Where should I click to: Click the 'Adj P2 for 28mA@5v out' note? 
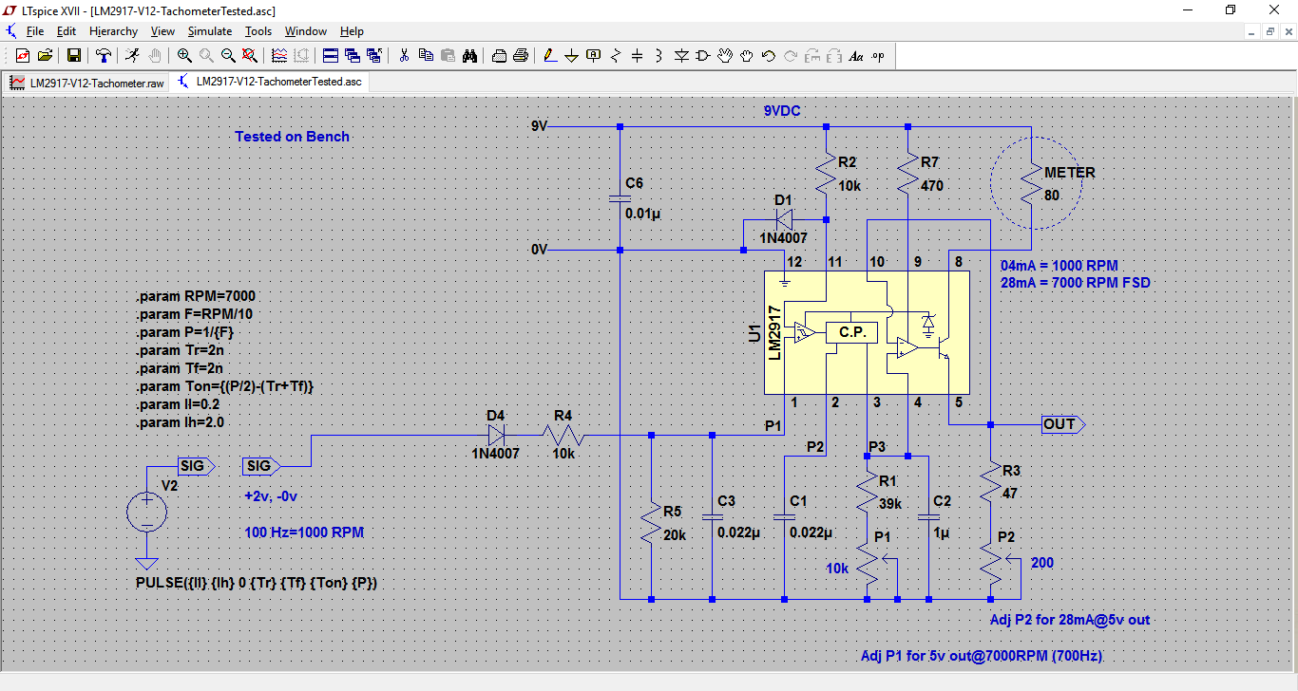pos(1070,620)
